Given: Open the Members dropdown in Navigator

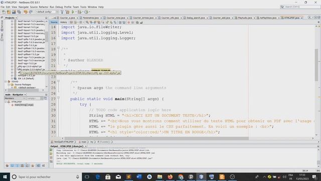Looking at the screenshot, I should [x=15, y=99].
